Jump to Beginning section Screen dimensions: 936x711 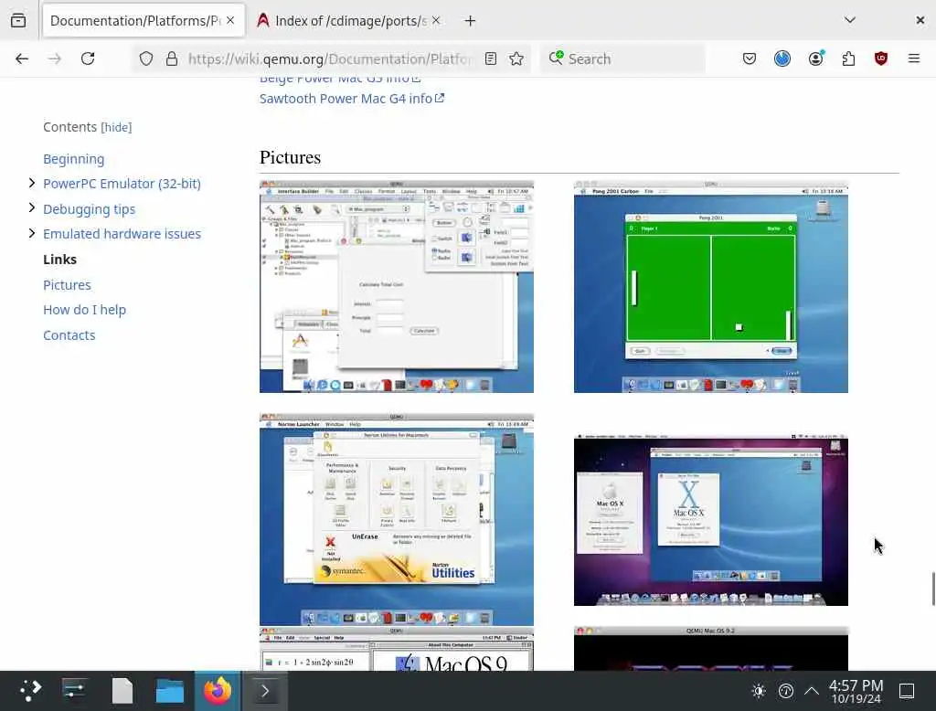point(73,159)
